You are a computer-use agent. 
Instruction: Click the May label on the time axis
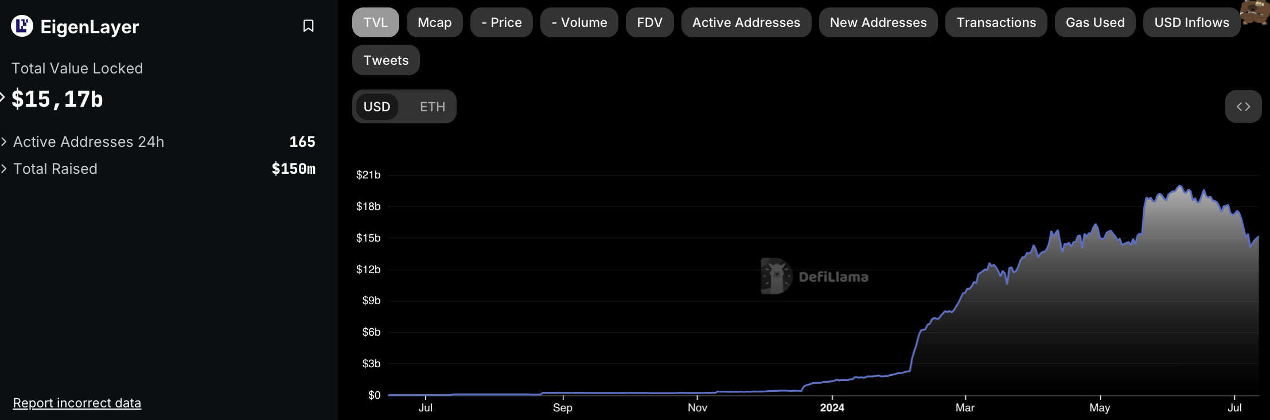click(1100, 407)
